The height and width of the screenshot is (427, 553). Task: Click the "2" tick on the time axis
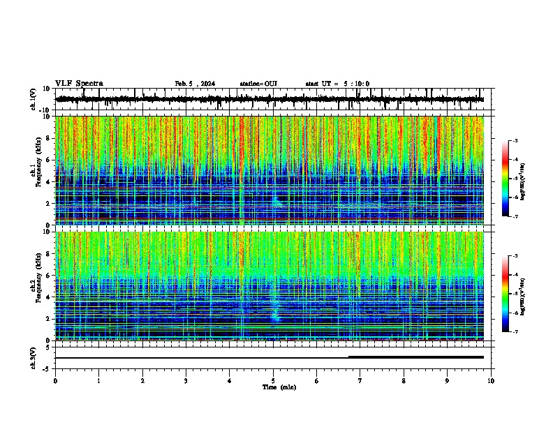pyautogui.click(x=142, y=381)
